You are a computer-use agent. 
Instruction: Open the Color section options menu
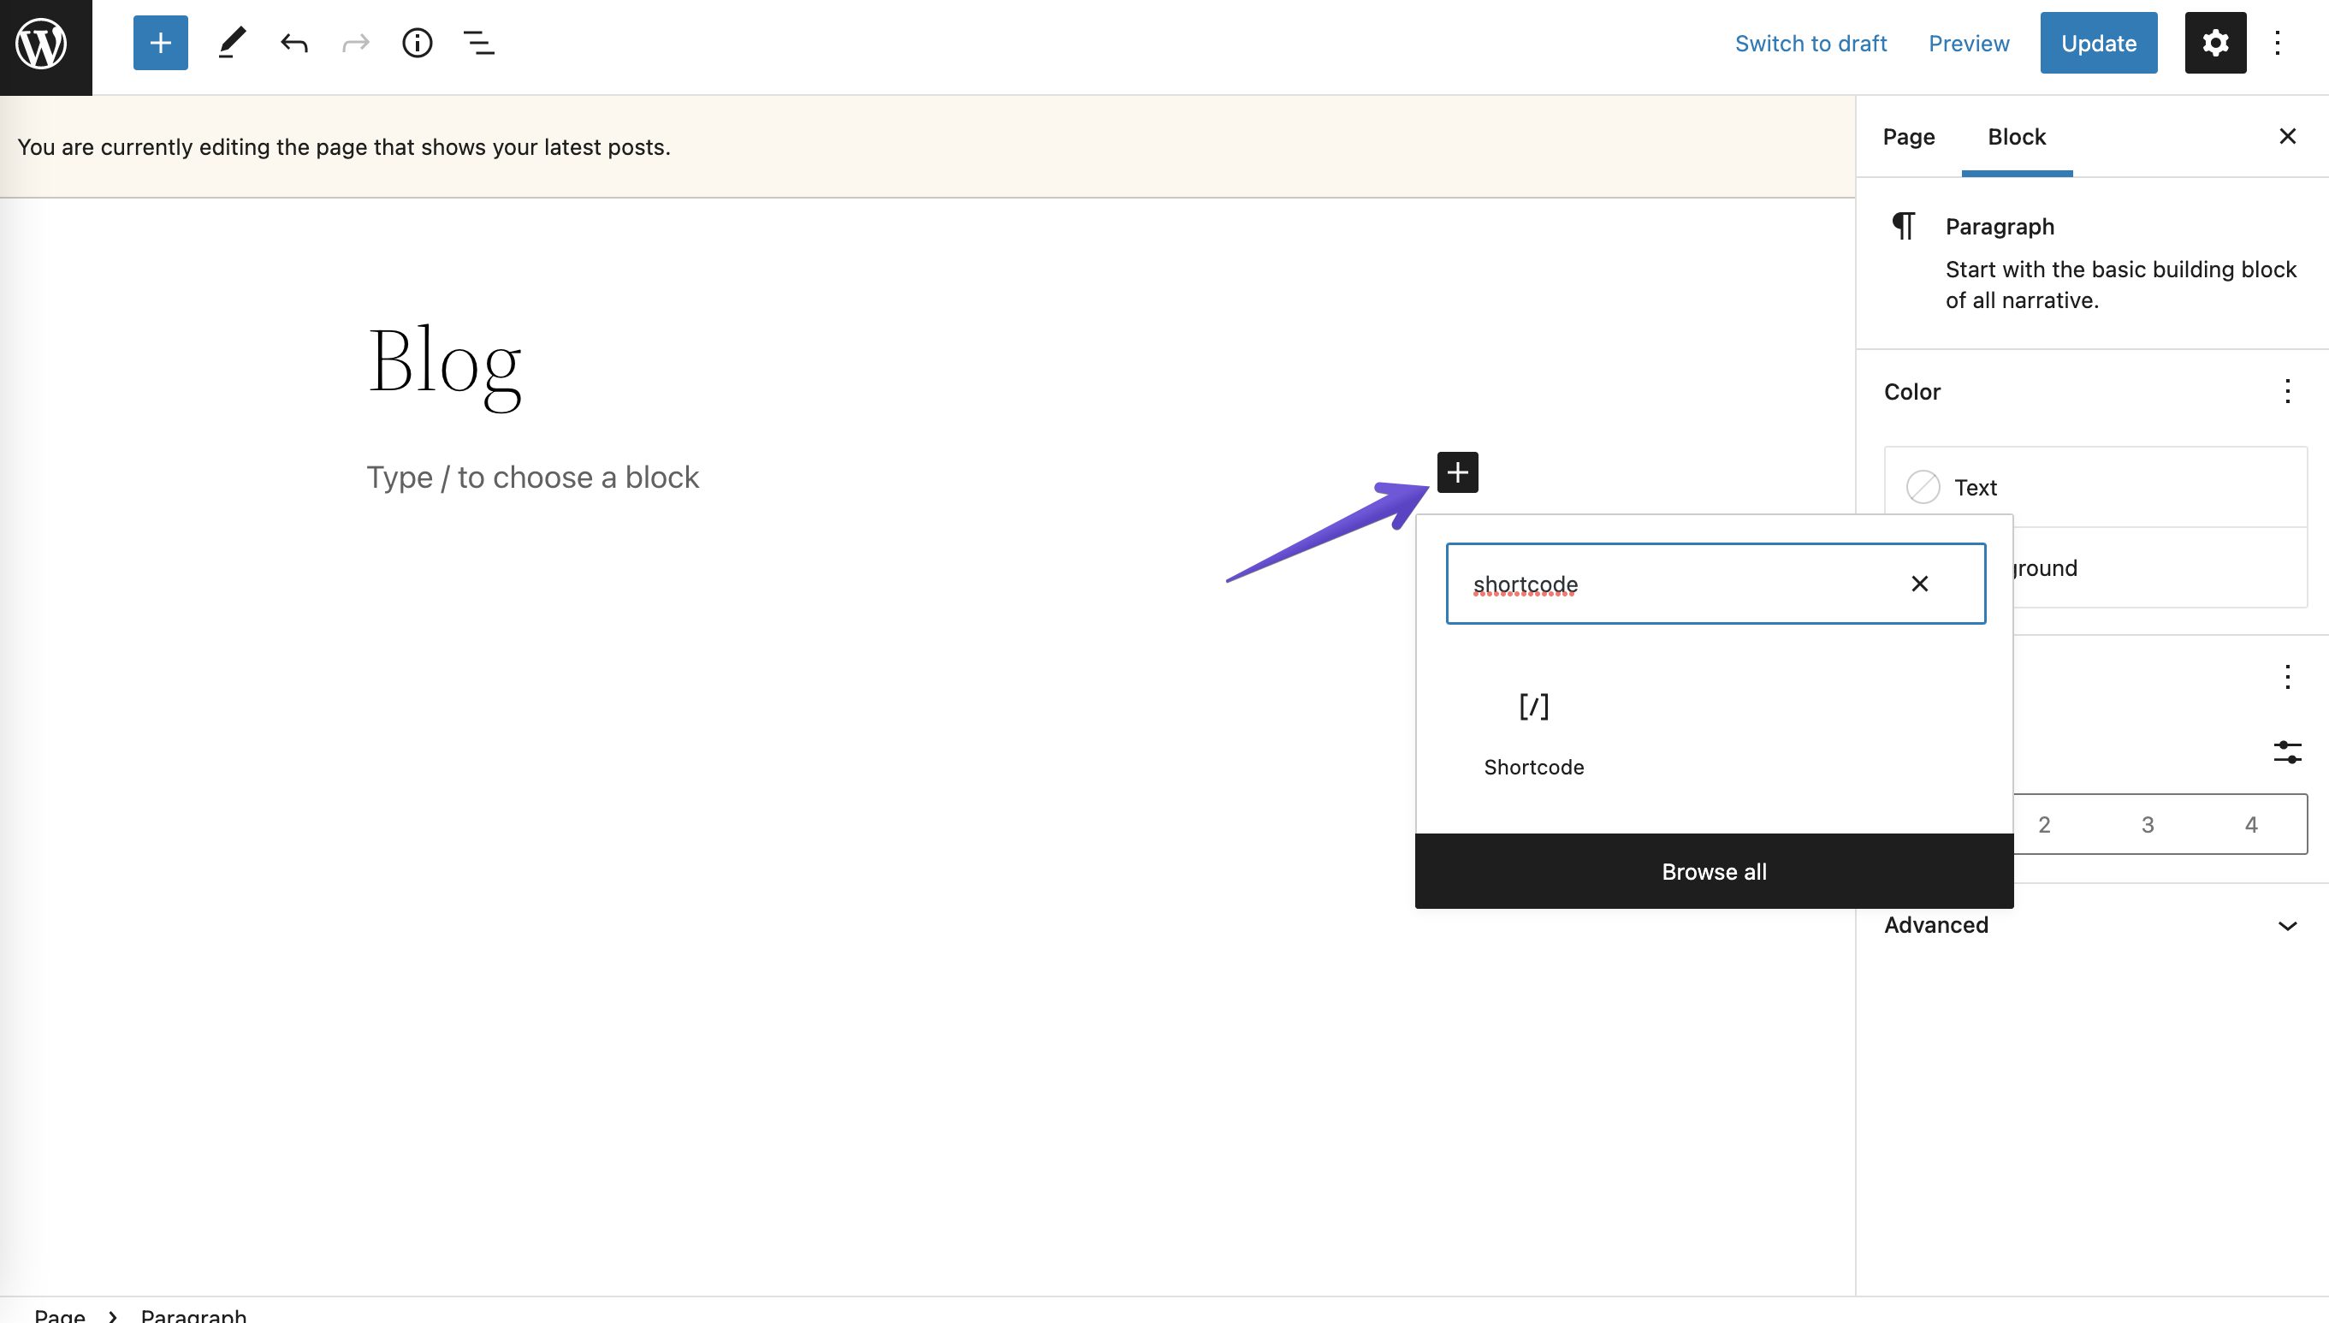tap(2287, 391)
